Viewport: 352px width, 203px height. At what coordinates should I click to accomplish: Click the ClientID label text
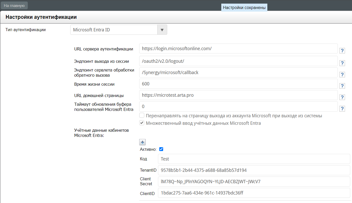click(147, 193)
